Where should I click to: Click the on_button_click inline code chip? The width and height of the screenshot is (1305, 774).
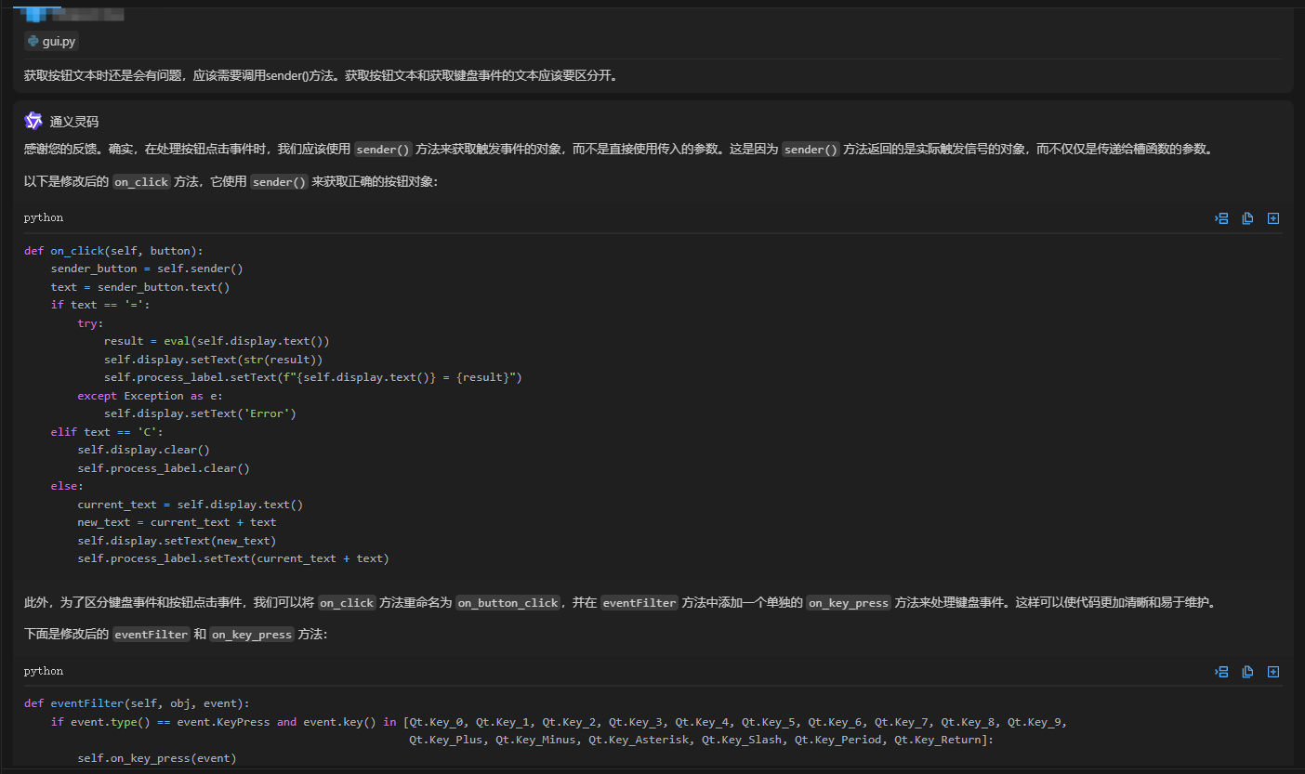coord(508,603)
